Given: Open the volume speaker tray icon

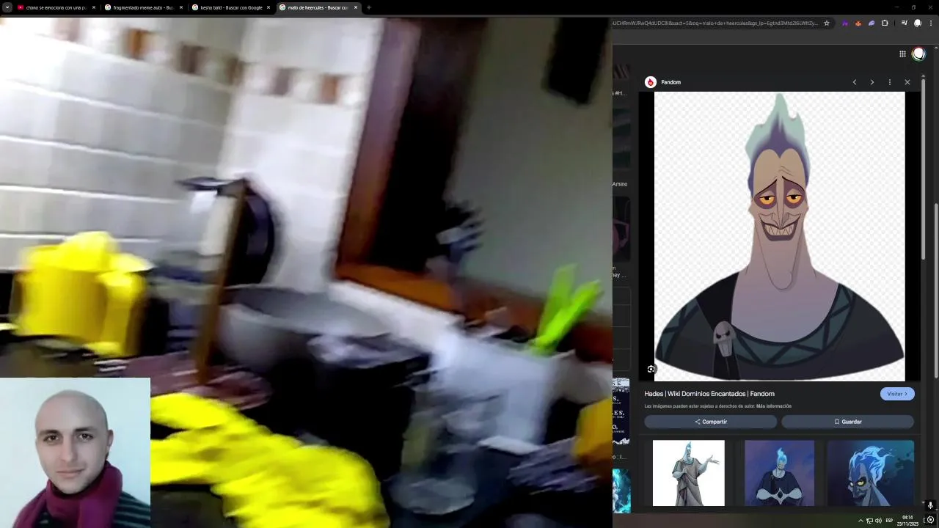Looking at the screenshot, I should [x=878, y=521].
